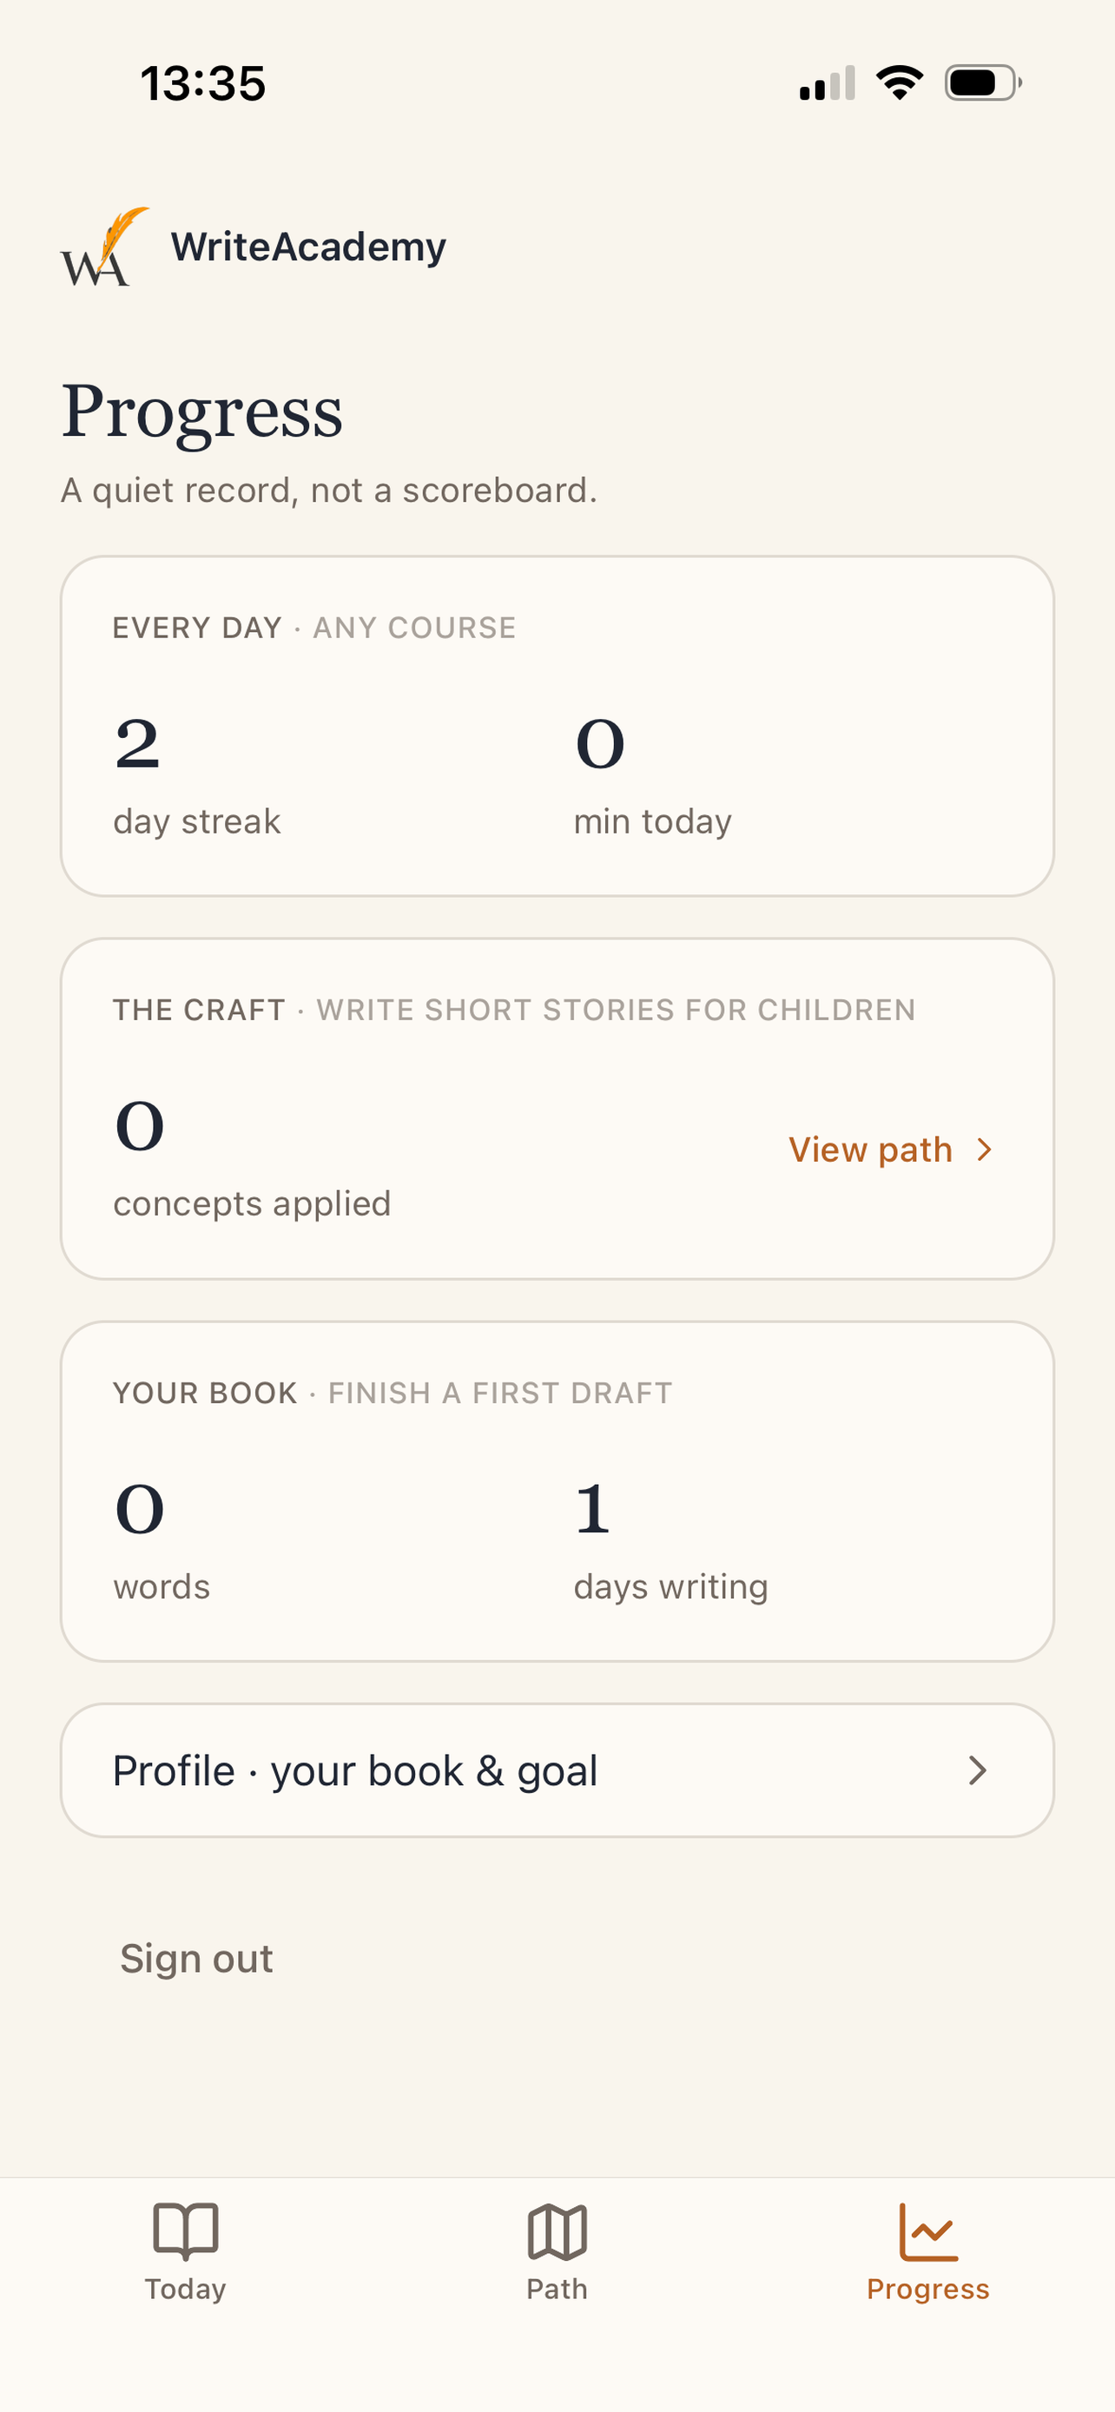Tap the day streak count
The width and height of the screenshot is (1115, 2412).
point(137,743)
